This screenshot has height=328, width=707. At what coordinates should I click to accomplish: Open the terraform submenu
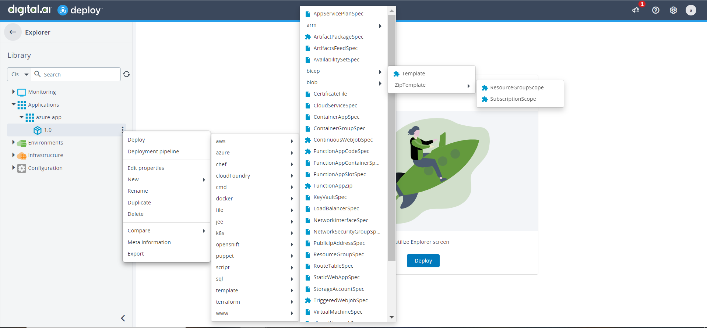(x=255, y=302)
